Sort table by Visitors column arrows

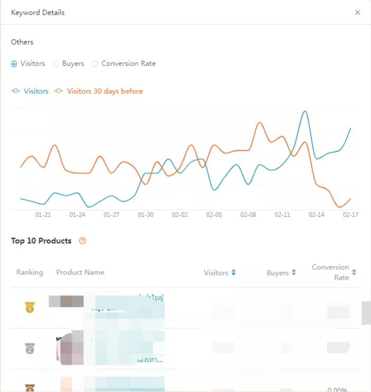[x=234, y=273]
